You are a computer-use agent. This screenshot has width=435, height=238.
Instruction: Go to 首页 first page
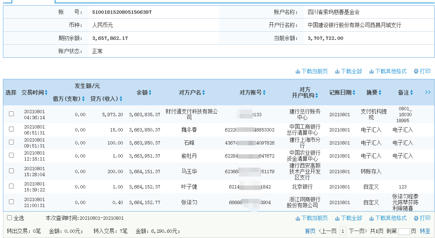(310, 231)
